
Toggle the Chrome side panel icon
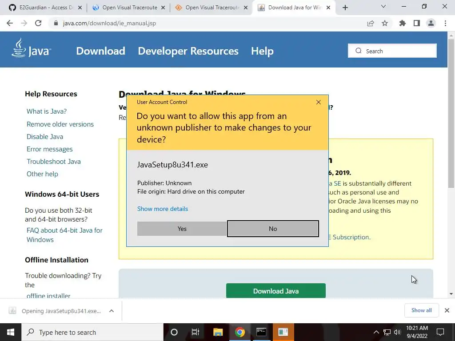coord(417,23)
